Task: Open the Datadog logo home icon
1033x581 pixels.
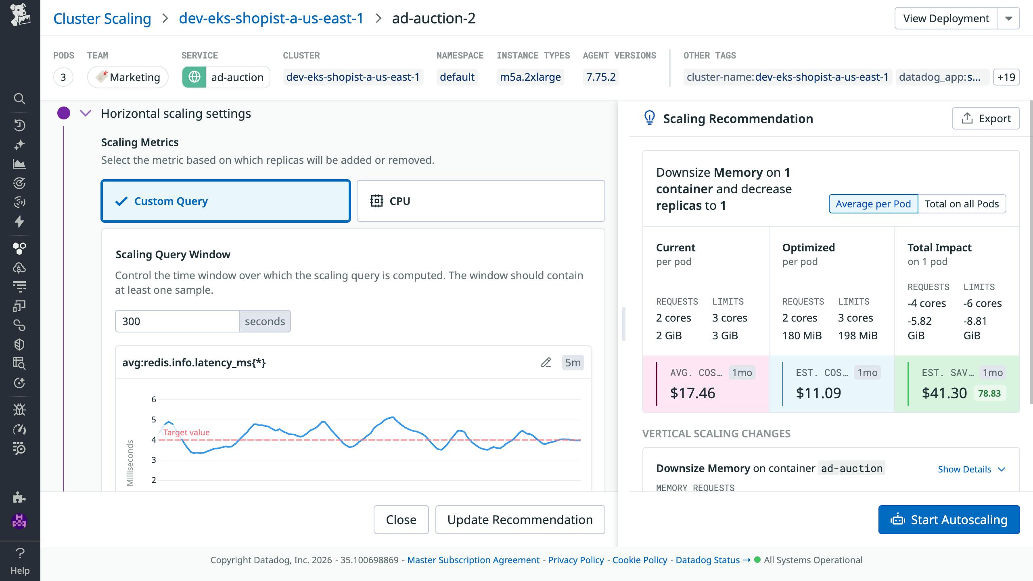Action: click(20, 15)
